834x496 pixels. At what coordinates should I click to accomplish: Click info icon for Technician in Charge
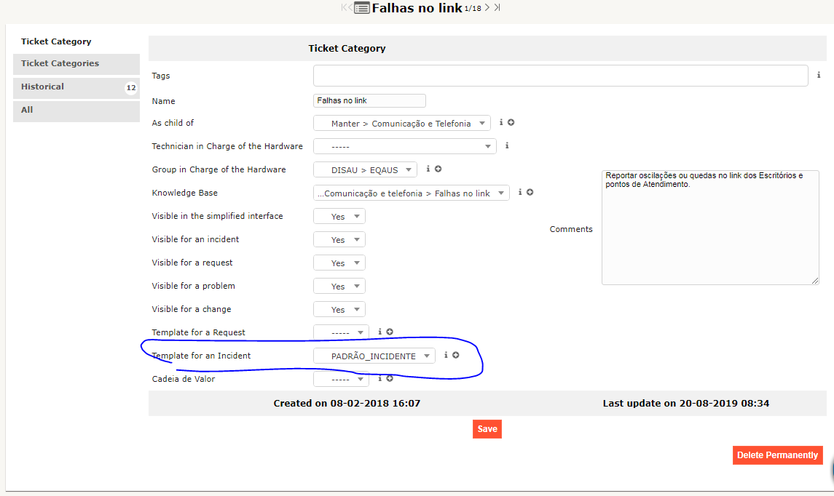(x=507, y=145)
